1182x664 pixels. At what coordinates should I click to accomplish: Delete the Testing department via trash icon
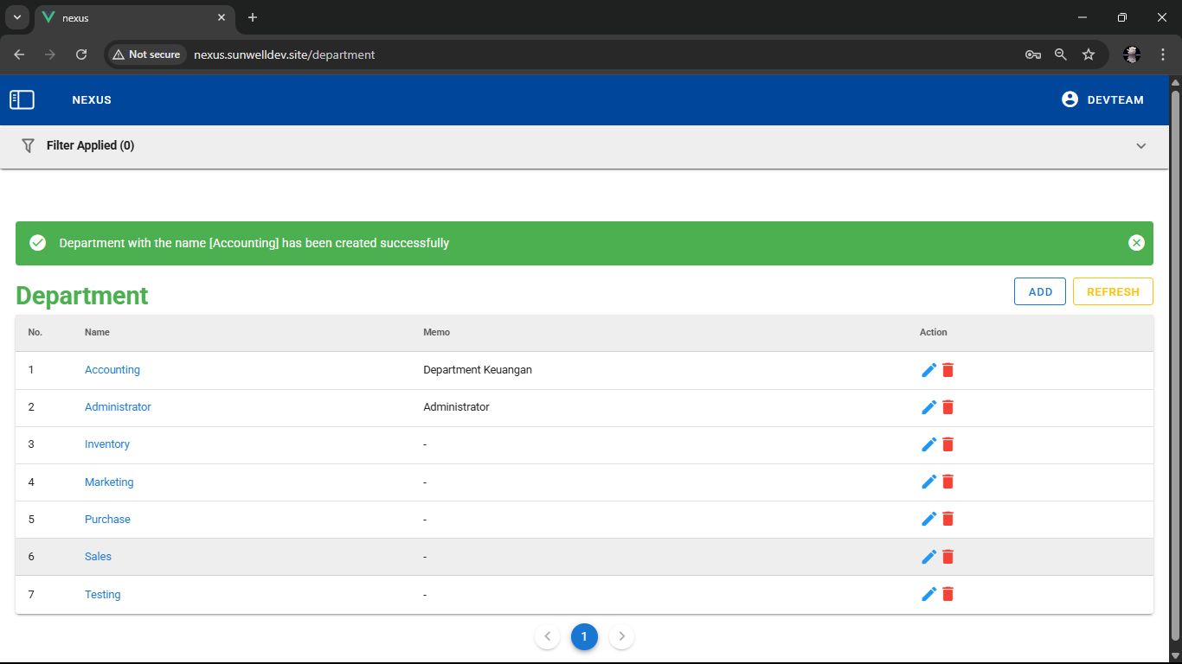pos(948,594)
